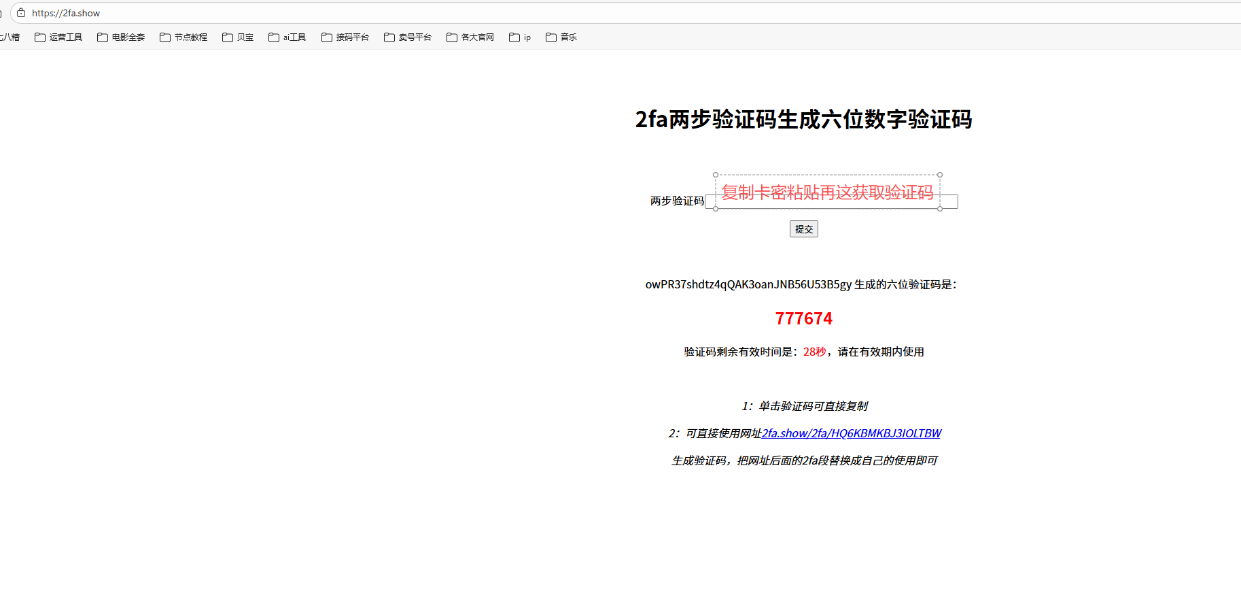The width and height of the screenshot is (1241, 589).
Task: Click the site lock icon beside the URL
Action: pyautogui.click(x=21, y=13)
